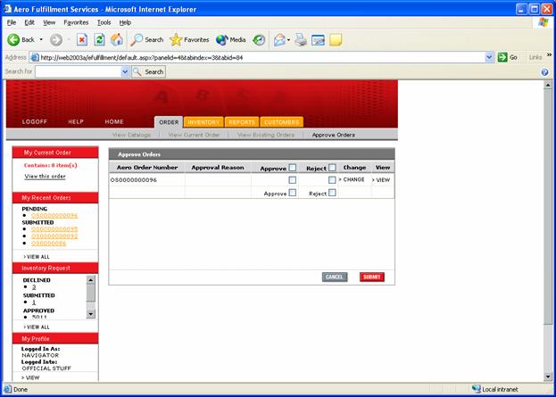Click the Print icon in toolbar
The image size is (556, 397).
tap(302, 40)
